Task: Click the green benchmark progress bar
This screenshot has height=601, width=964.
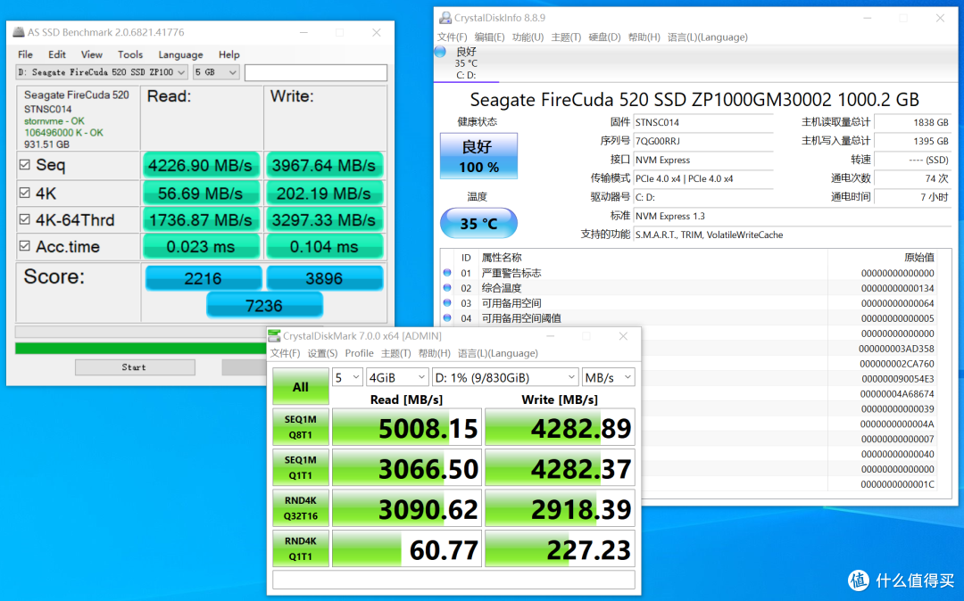Action: pyautogui.click(x=141, y=349)
